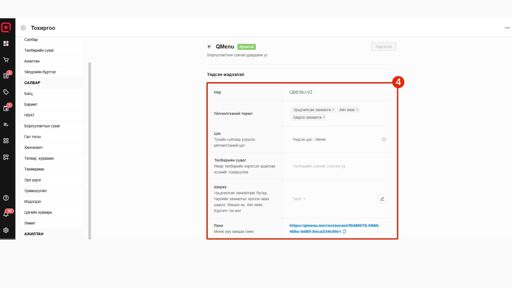Open the orders list icon with badge 3

[6, 76]
